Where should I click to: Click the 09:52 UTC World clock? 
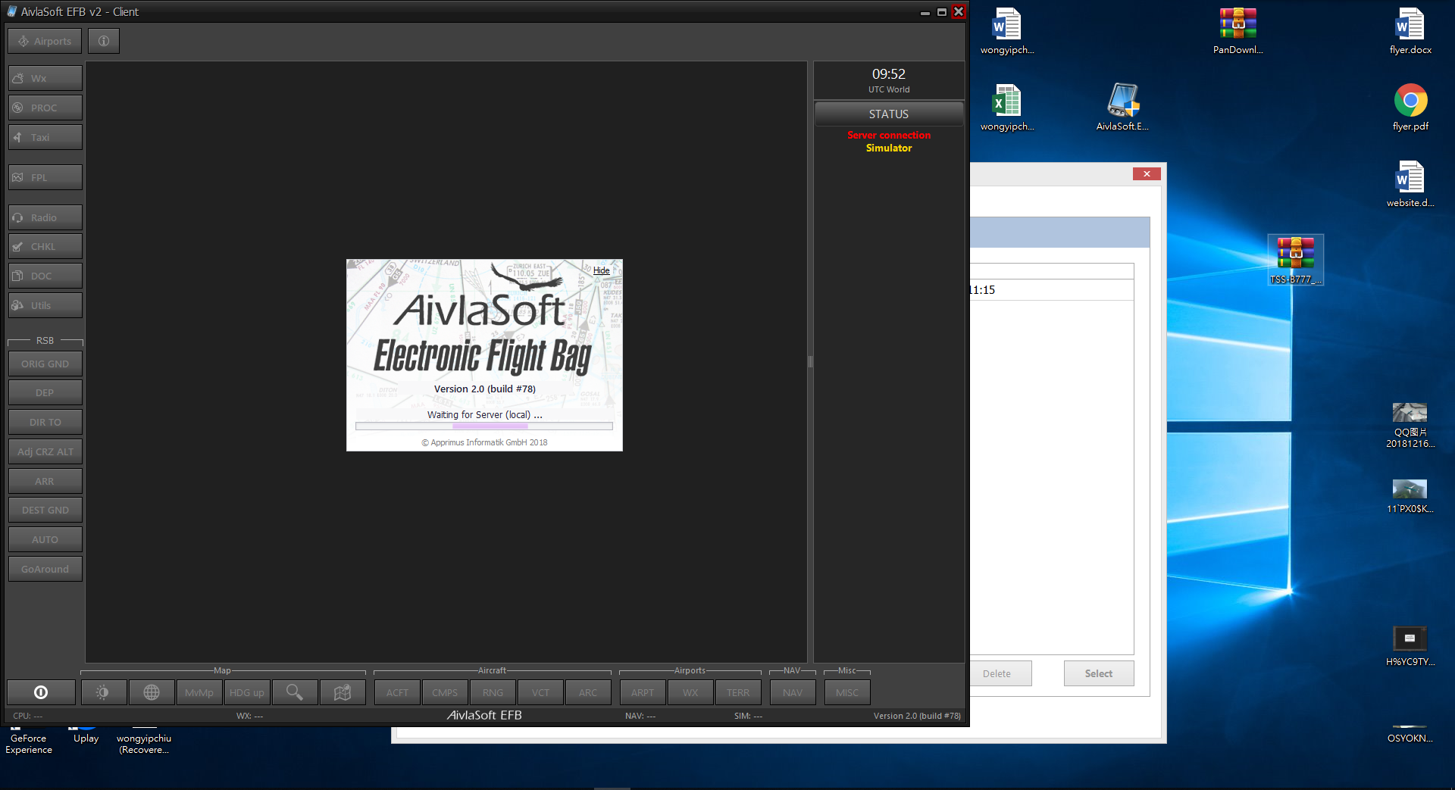point(889,80)
